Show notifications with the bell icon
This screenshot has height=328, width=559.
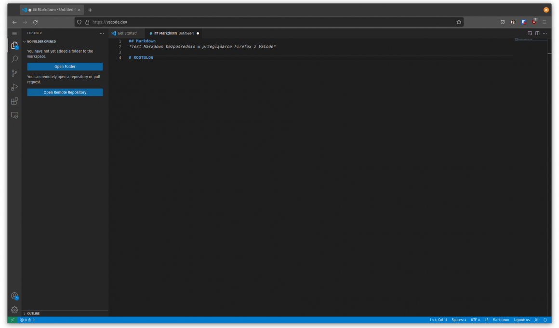545,320
